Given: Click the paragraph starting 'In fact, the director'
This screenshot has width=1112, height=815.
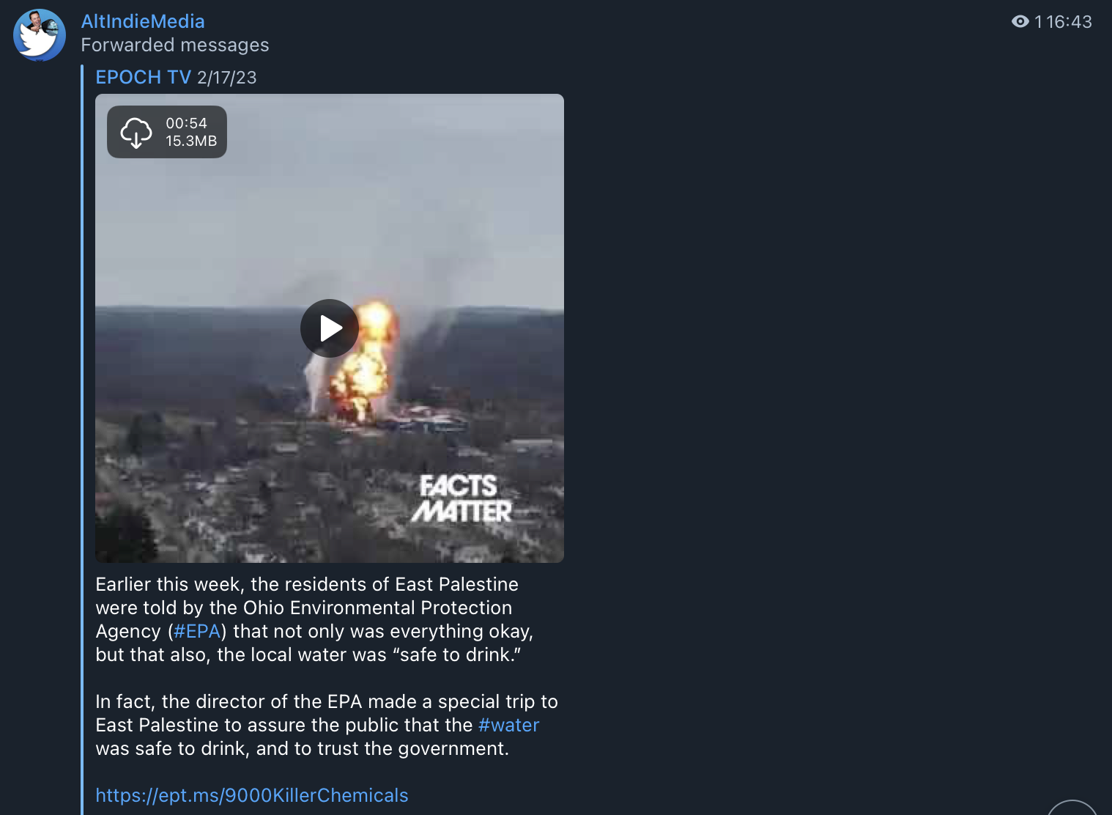Looking at the screenshot, I should click(327, 725).
